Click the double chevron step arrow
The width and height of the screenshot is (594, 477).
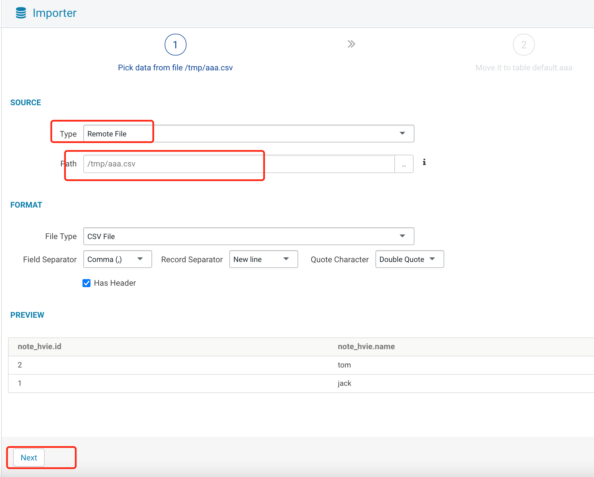351,44
